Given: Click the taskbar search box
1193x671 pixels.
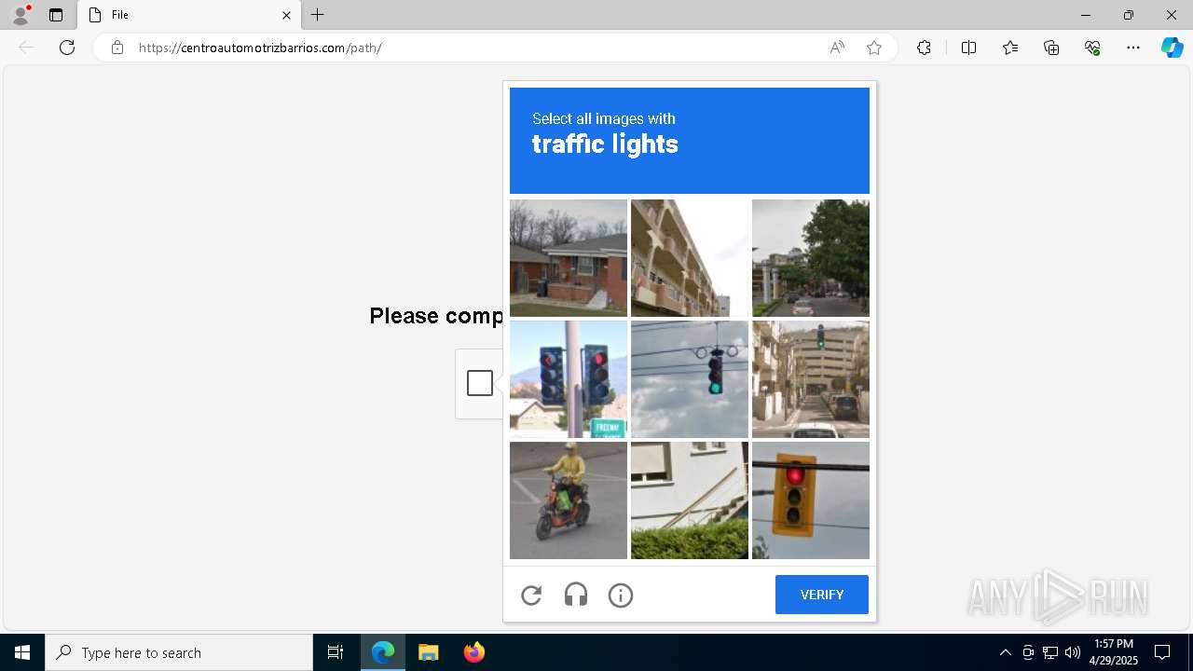Looking at the screenshot, I should (x=179, y=652).
